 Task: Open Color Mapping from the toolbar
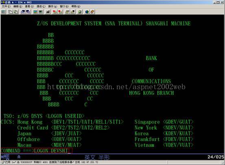tap(41, 12)
